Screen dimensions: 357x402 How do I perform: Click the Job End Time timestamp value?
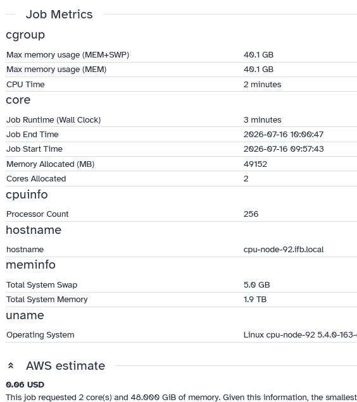[x=284, y=135]
